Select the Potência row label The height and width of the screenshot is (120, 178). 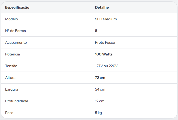tap(13, 54)
